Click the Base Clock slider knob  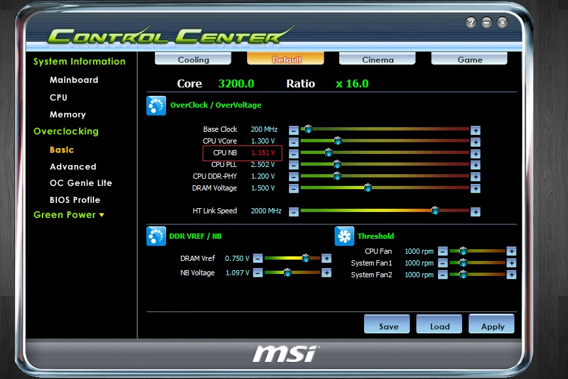[309, 129]
